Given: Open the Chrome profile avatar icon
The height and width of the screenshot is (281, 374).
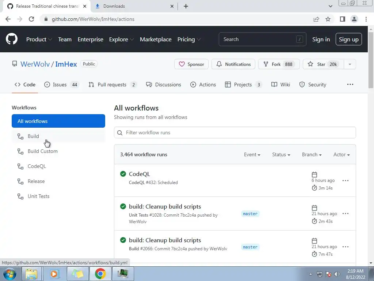Looking at the screenshot, I should point(354,19).
